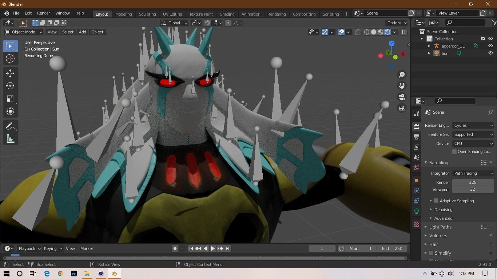The image size is (497, 279).
Task: Open the World properties tab
Action: pyautogui.click(x=417, y=167)
